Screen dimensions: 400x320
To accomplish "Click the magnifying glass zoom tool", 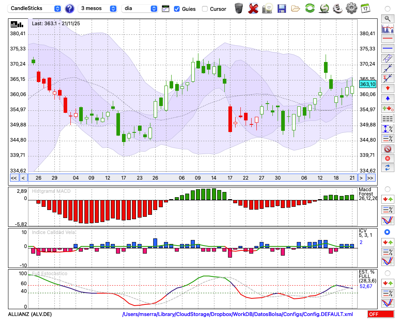I will (x=387, y=18).
